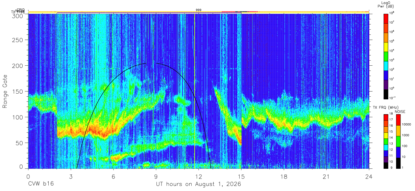Viewport: 415px width, 191px height.
Task: Select the red segment of Lag0 Pwr colorbar
Action: (x=386, y=18)
